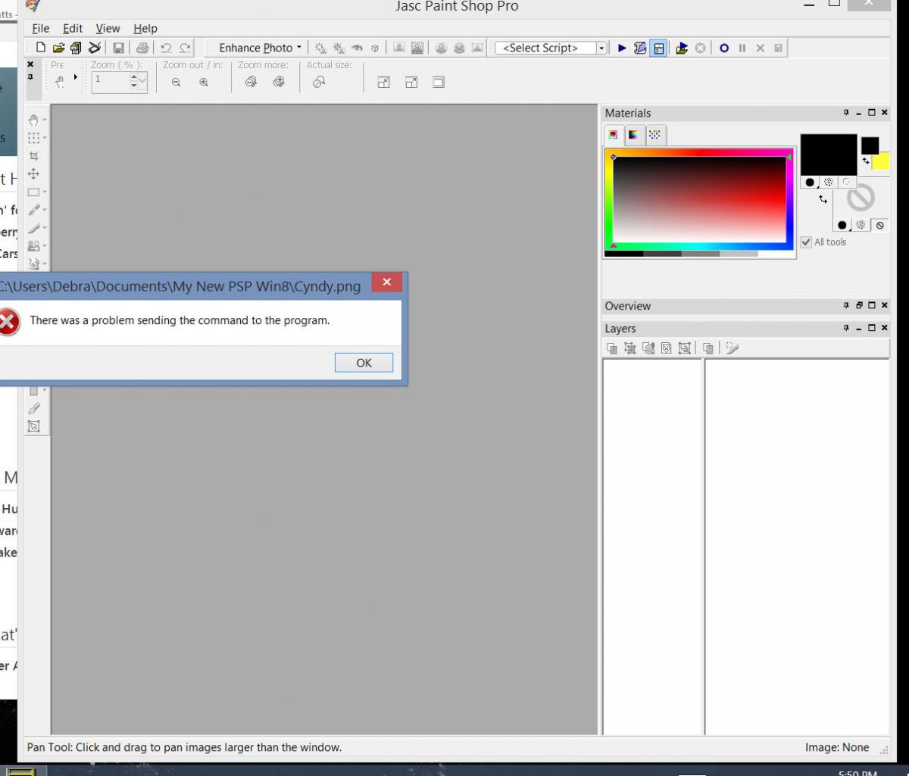This screenshot has height=776, width=909.
Task: Switch to the Swatches tab in Materials
Action: pyautogui.click(x=654, y=135)
